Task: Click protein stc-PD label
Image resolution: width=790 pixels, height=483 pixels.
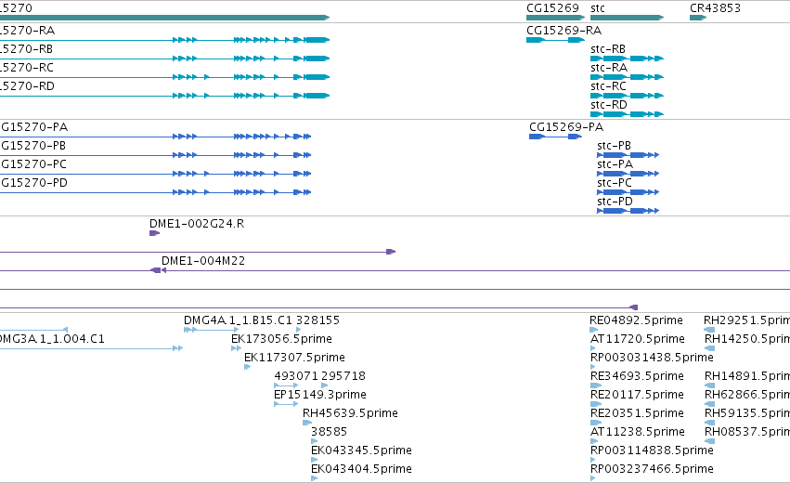Action: [x=615, y=202]
